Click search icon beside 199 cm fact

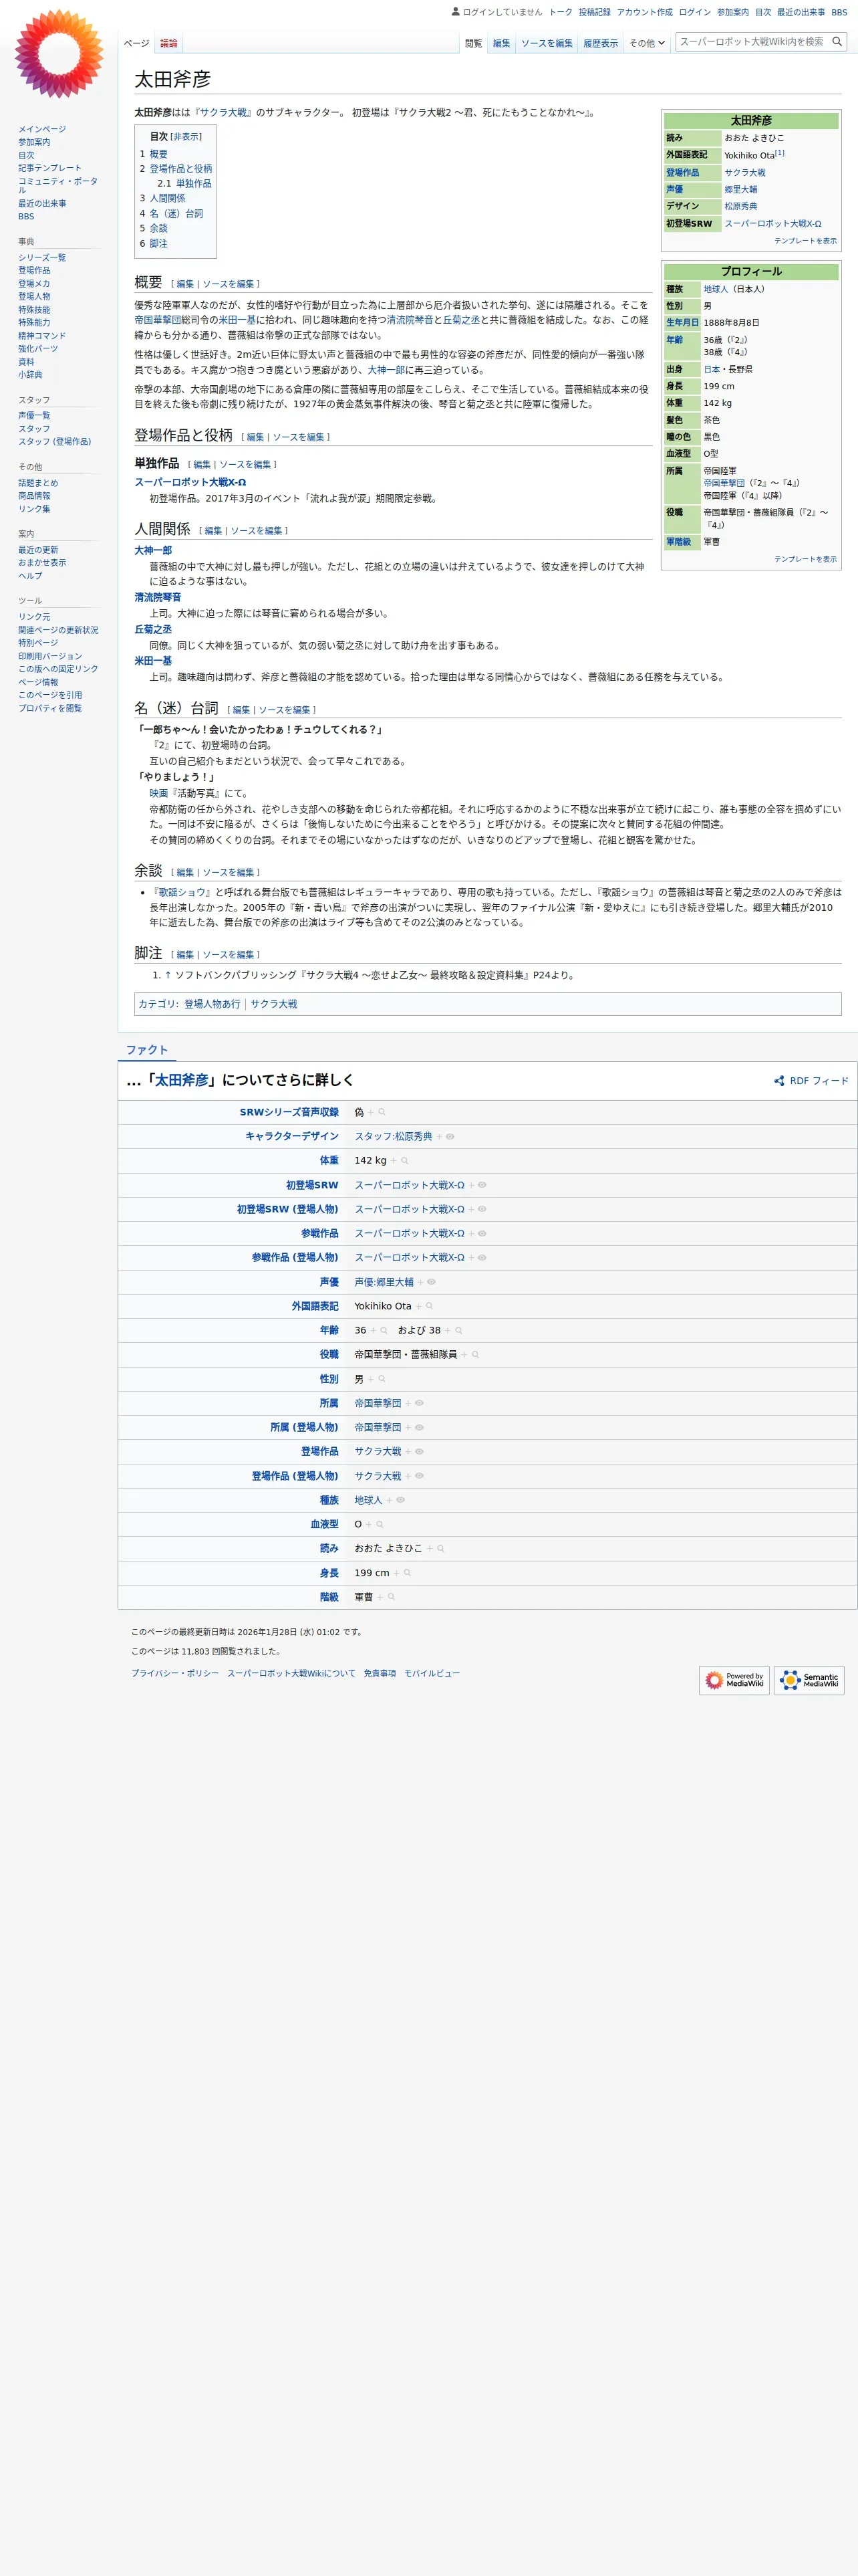(x=408, y=1573)
